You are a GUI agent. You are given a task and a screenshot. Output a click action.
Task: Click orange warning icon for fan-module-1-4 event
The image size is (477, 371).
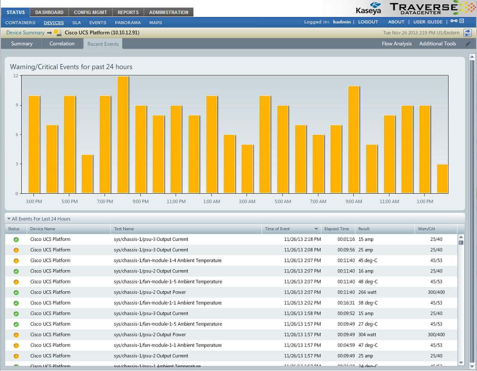pos(16,261)
